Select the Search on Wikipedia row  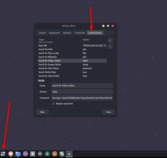tap(72, 57)
